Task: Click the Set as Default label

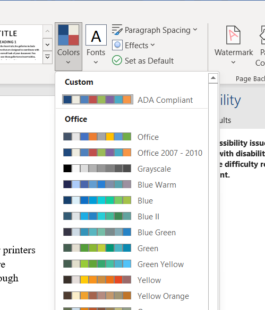Action: click(149, 61)
